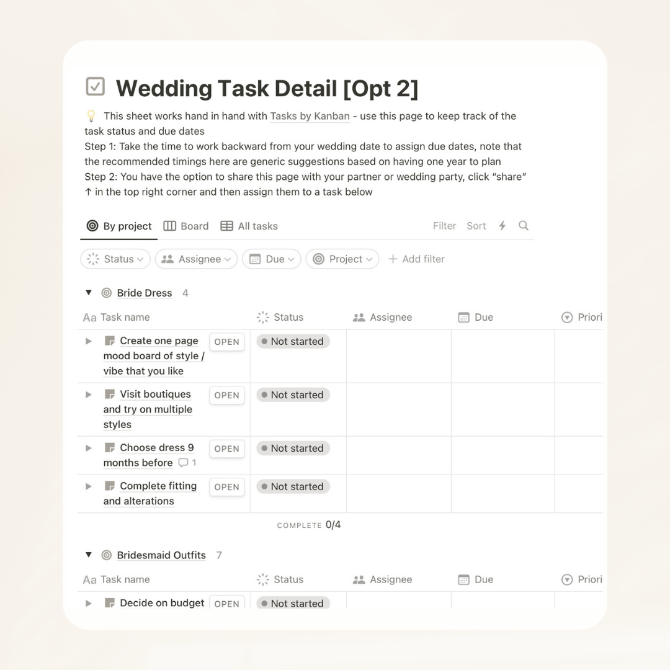The image size is (670, 670).
Task: Click the search magnifier icon
Action: pyautogui.click(x=524, y=226)
